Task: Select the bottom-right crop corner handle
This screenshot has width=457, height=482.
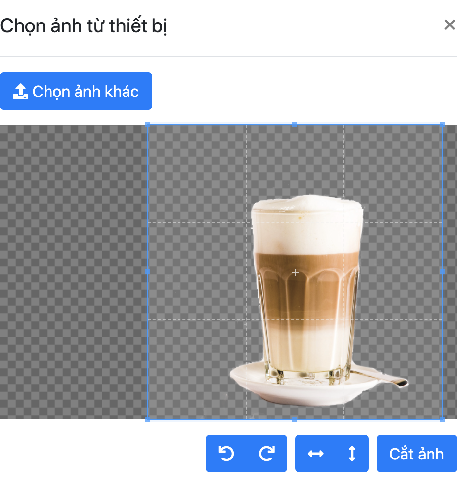Action: tap(442, 419)
